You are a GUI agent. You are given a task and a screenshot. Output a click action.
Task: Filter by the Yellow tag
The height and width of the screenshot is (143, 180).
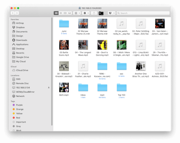click(17, 113)
